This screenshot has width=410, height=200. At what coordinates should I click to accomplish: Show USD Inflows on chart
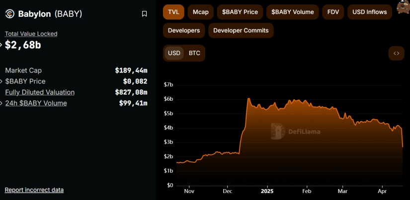[x=370, y=12]
